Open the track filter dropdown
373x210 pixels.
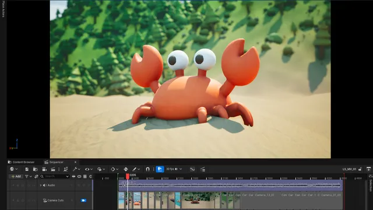(29, 176)
